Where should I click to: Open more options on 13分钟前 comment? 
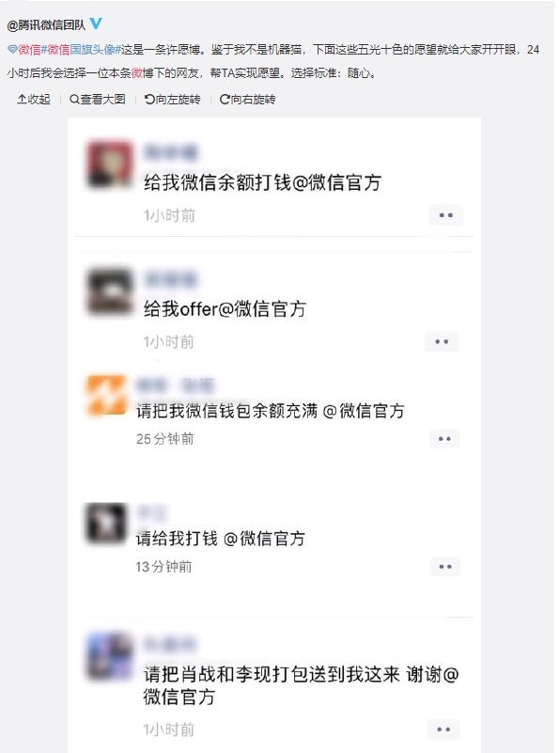444,567
